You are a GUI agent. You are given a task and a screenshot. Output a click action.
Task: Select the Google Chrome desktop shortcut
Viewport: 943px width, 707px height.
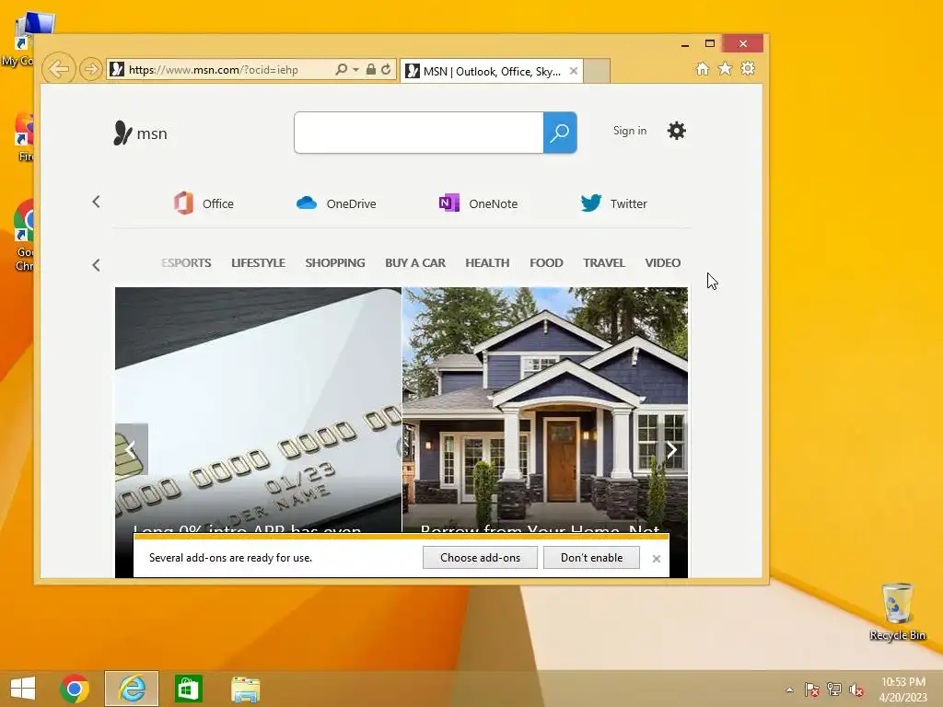[23, 236]
